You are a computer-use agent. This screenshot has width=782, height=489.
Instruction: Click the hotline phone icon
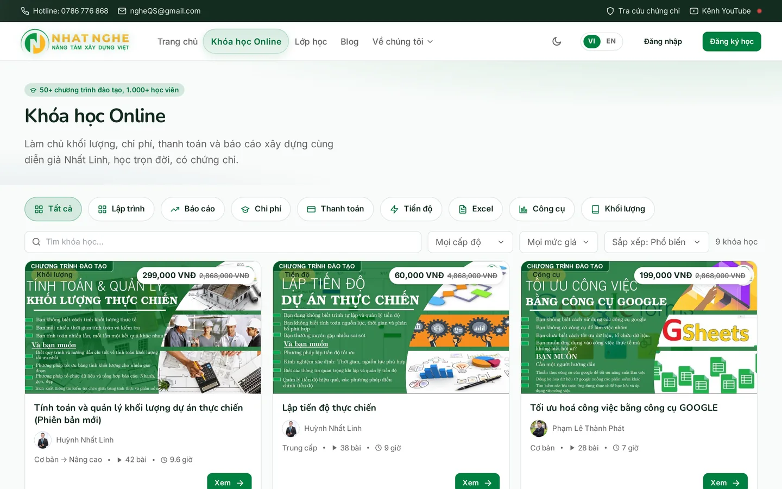[x=25, y=11]
